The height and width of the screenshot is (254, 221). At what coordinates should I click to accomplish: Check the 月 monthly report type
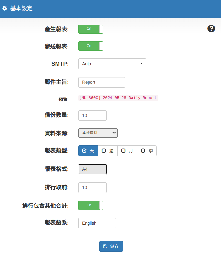(127, 151)
